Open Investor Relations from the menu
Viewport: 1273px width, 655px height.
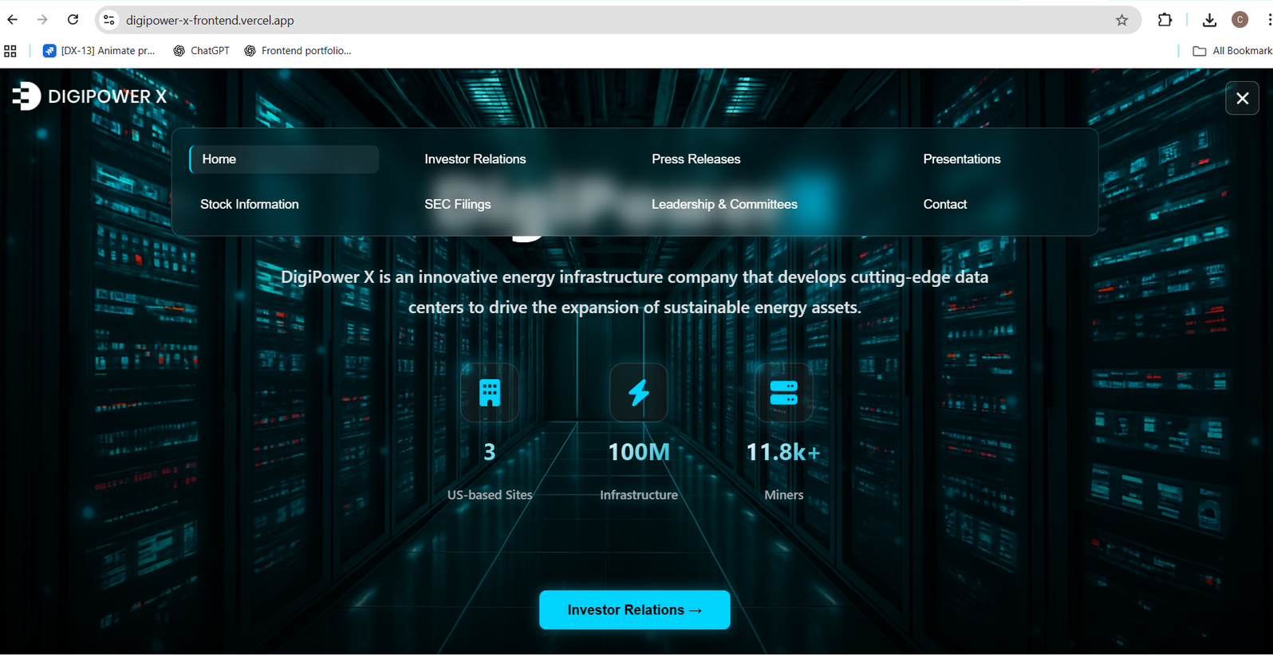coord(475,159)
